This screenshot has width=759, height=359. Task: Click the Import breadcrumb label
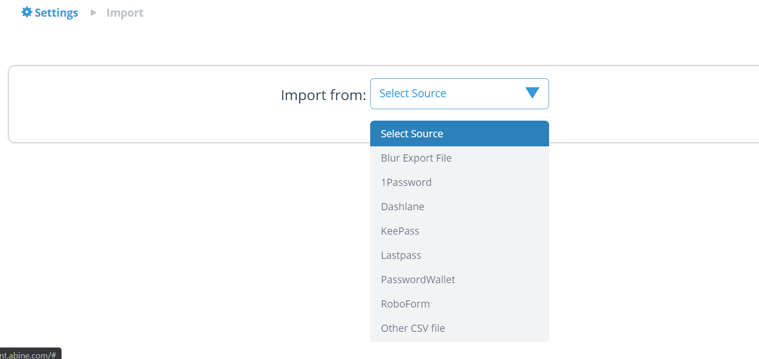pyautogui.click(x=125, y=13)
